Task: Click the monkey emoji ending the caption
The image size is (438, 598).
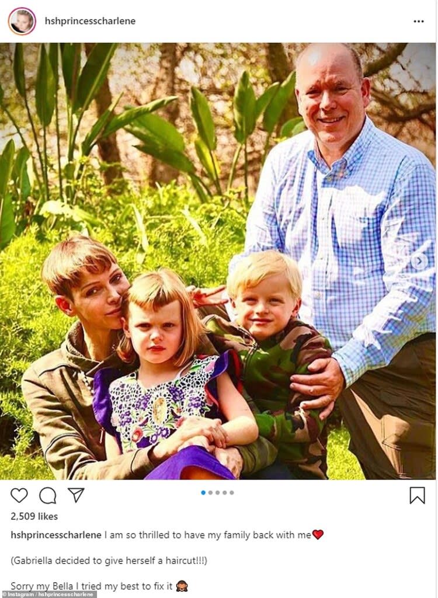Action: click(x=182, y=586)
